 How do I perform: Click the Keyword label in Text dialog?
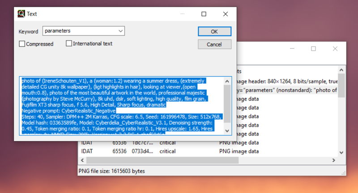pyautogui.click(x=28, y=31)
